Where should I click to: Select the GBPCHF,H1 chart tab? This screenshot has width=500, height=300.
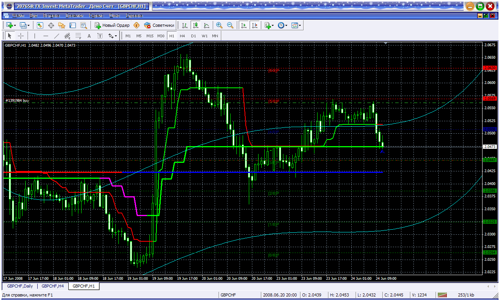[x=84, y=286]
